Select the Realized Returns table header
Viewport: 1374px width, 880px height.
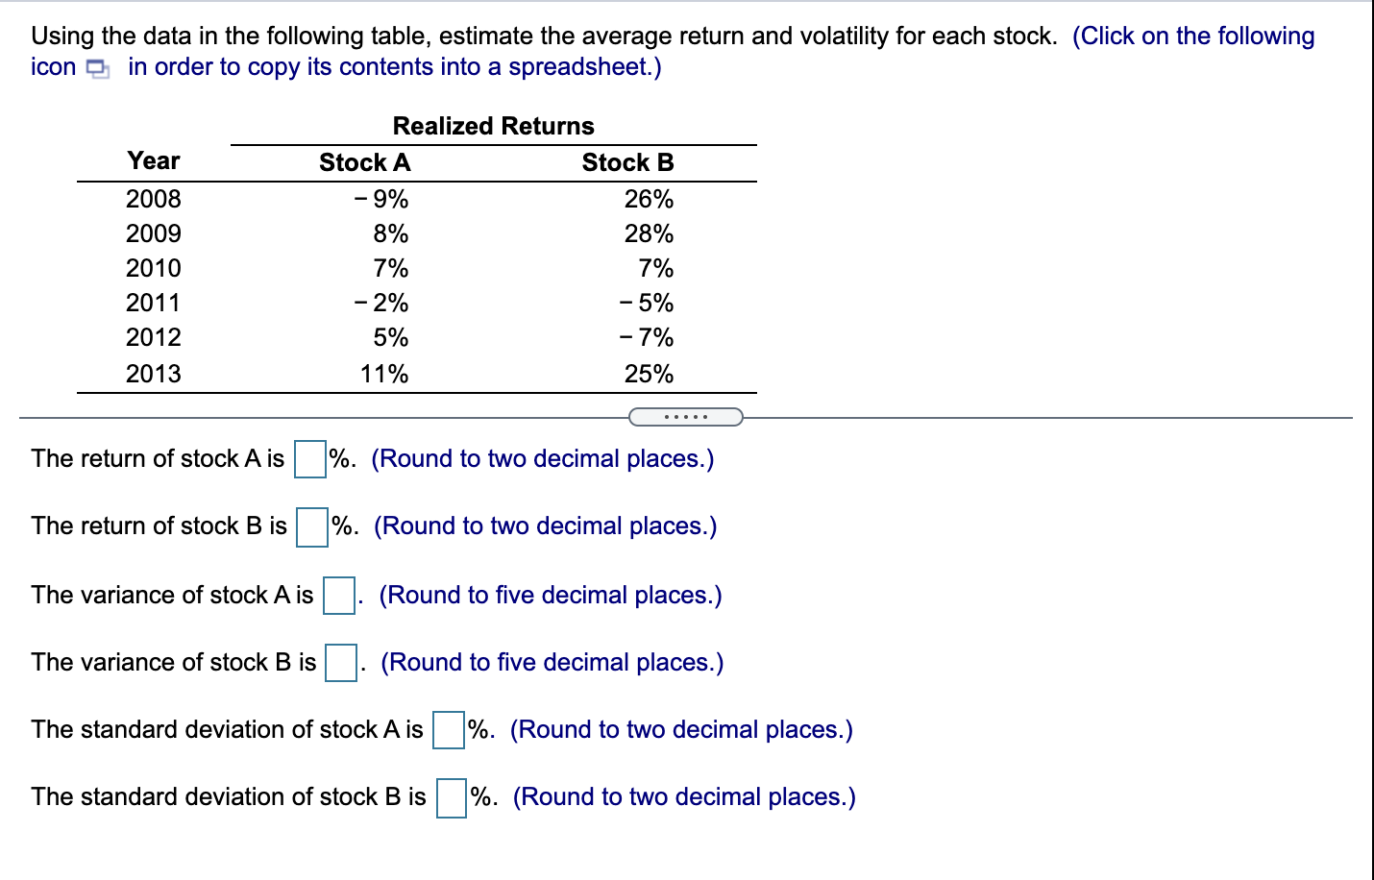point(492,125)
